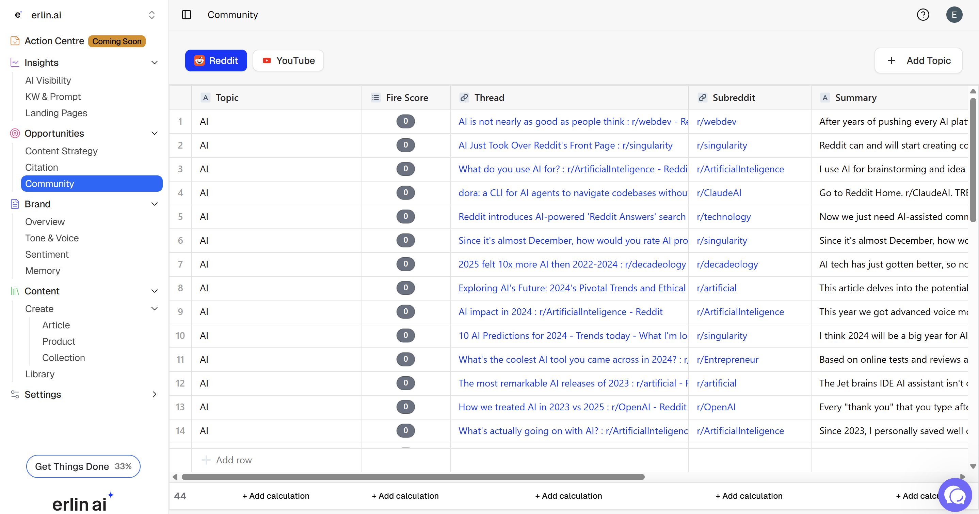This screenshot has height=514, width=979.
Task: Open the user avatar E menu
Action: click(x=954, y=15)
